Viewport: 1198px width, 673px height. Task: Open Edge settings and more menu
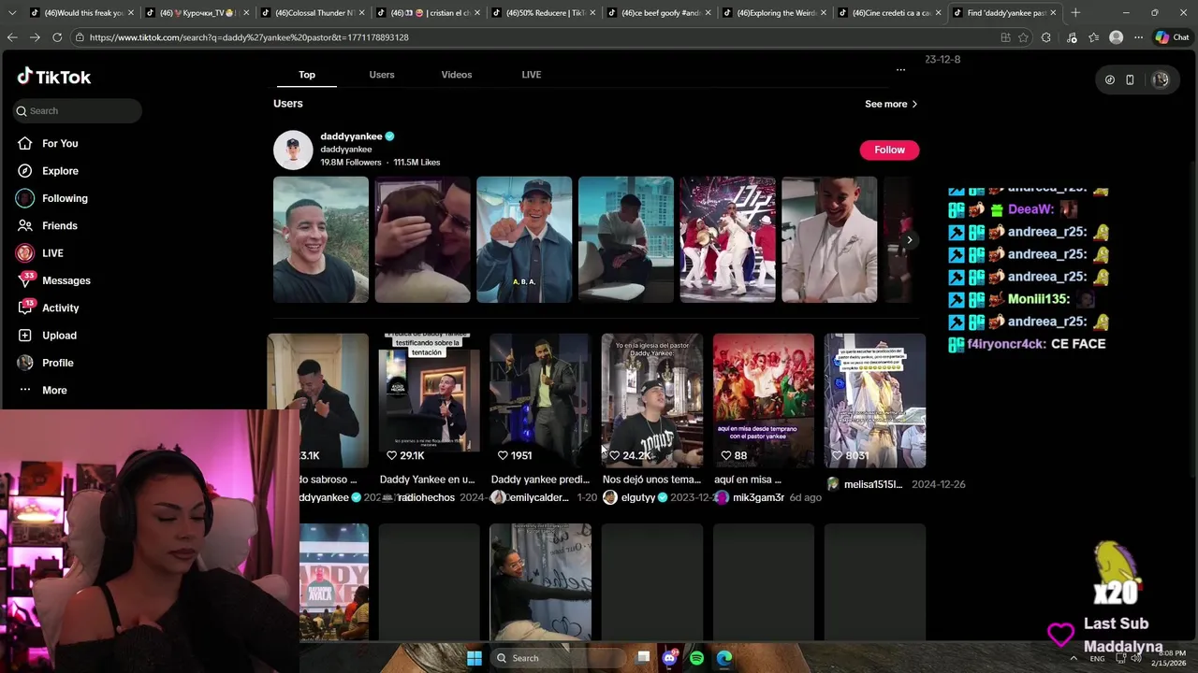point(1138,37)
